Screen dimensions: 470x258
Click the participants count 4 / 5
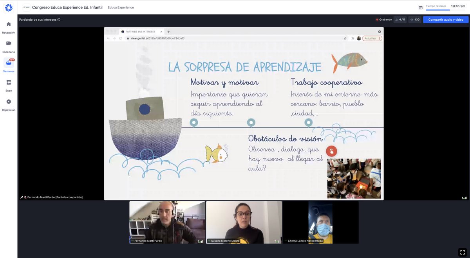[400, 20]
